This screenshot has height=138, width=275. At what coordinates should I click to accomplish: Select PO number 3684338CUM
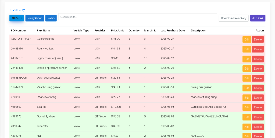click(x=19, y=78)
